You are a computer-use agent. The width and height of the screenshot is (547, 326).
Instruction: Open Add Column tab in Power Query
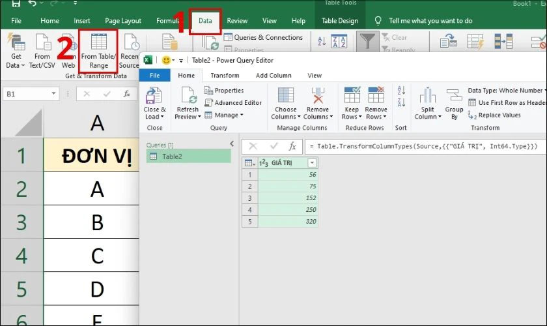pos(273,76)
